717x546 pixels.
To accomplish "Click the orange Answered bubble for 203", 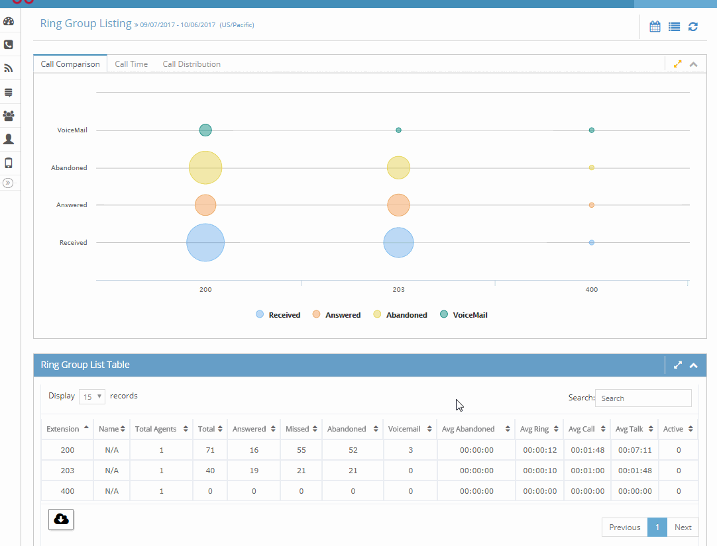I will coord(399,205).
